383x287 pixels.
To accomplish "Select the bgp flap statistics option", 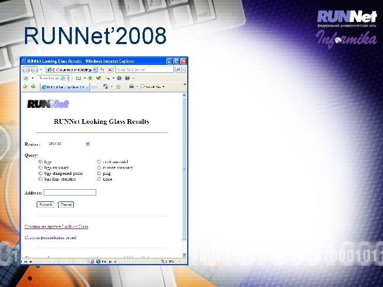I will tap(40, 179).
